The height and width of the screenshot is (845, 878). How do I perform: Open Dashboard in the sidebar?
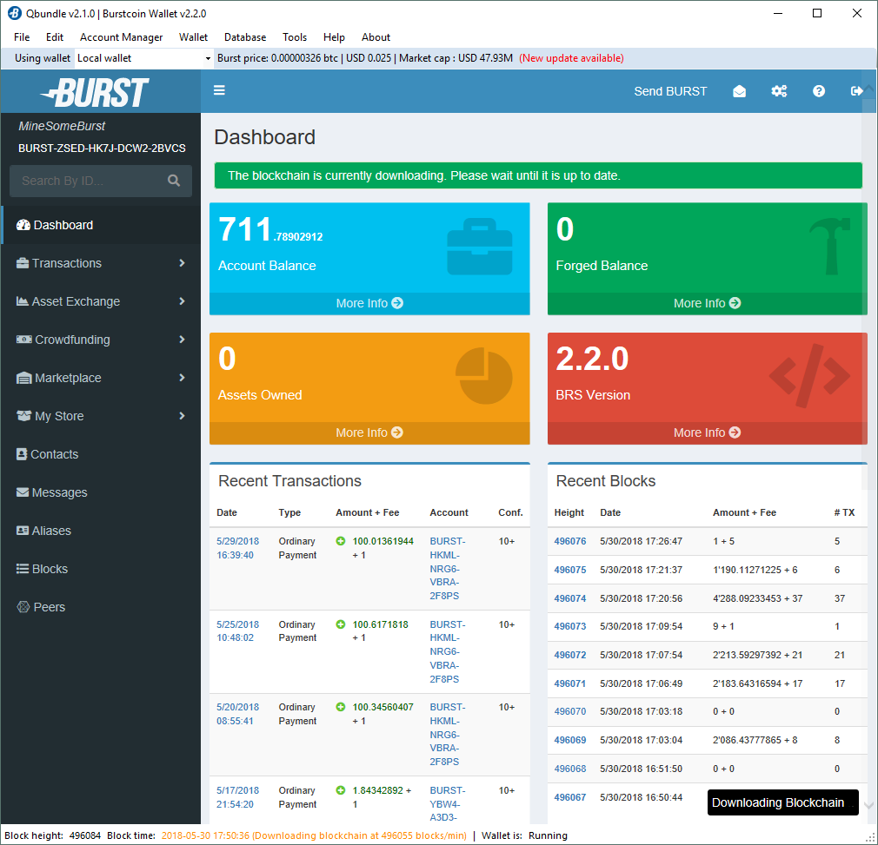pos(101,225)
